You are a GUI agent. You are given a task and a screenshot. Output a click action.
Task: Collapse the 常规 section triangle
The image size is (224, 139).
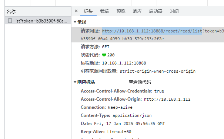point(75,22)
